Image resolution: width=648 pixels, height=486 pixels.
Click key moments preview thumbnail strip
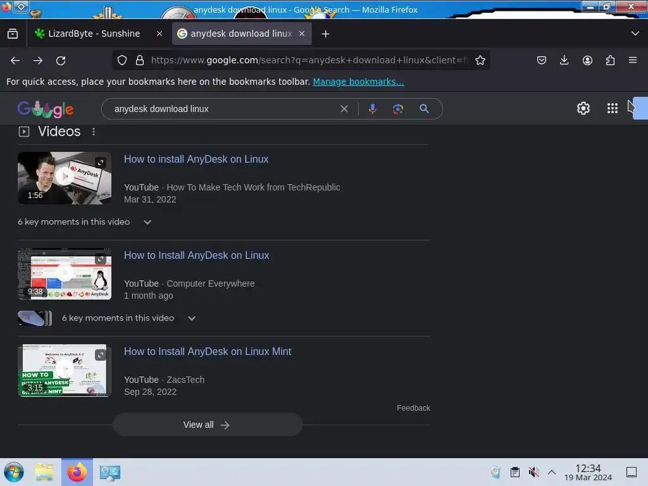click(35, 318)
